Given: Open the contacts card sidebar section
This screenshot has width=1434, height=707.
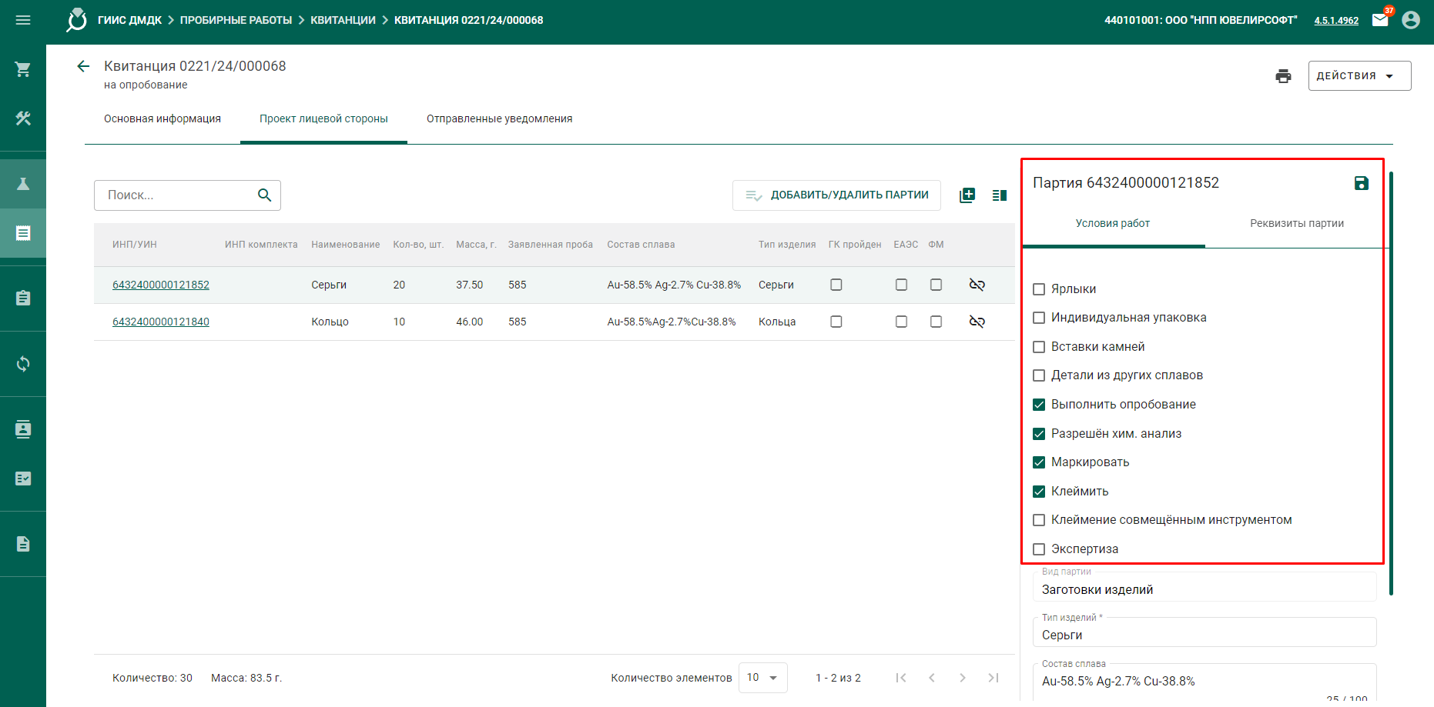Looking at the screenshot, I should pyautogui.click(x=23, y=429).
